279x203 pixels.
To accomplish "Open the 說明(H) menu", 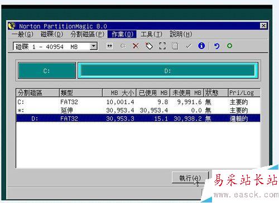I will 181,34.
